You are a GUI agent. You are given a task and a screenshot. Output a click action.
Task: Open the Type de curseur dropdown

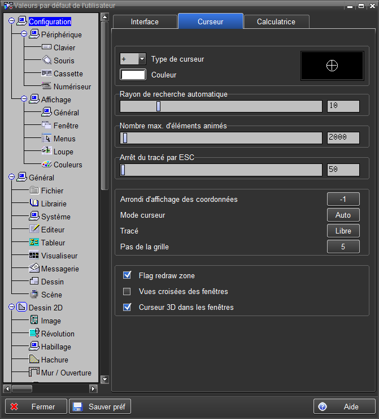click(x=141, y=59)
